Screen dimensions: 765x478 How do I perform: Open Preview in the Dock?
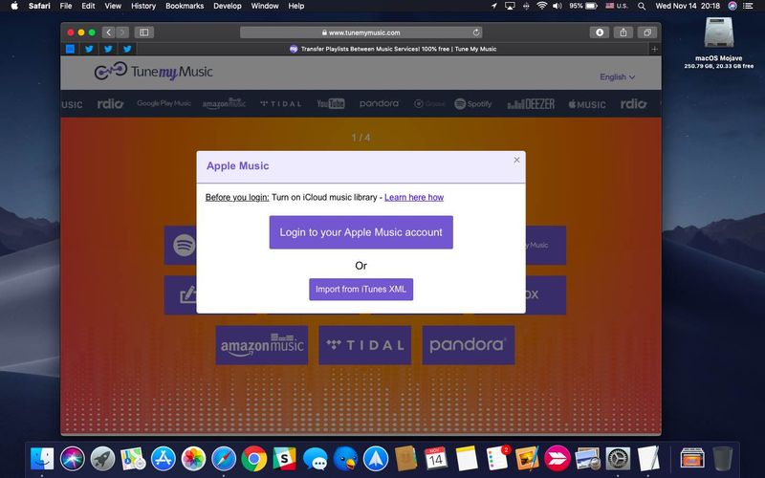(x=587, y=459)
